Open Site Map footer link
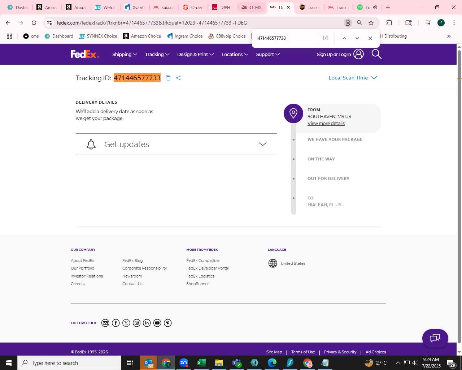 click(274, 352)
